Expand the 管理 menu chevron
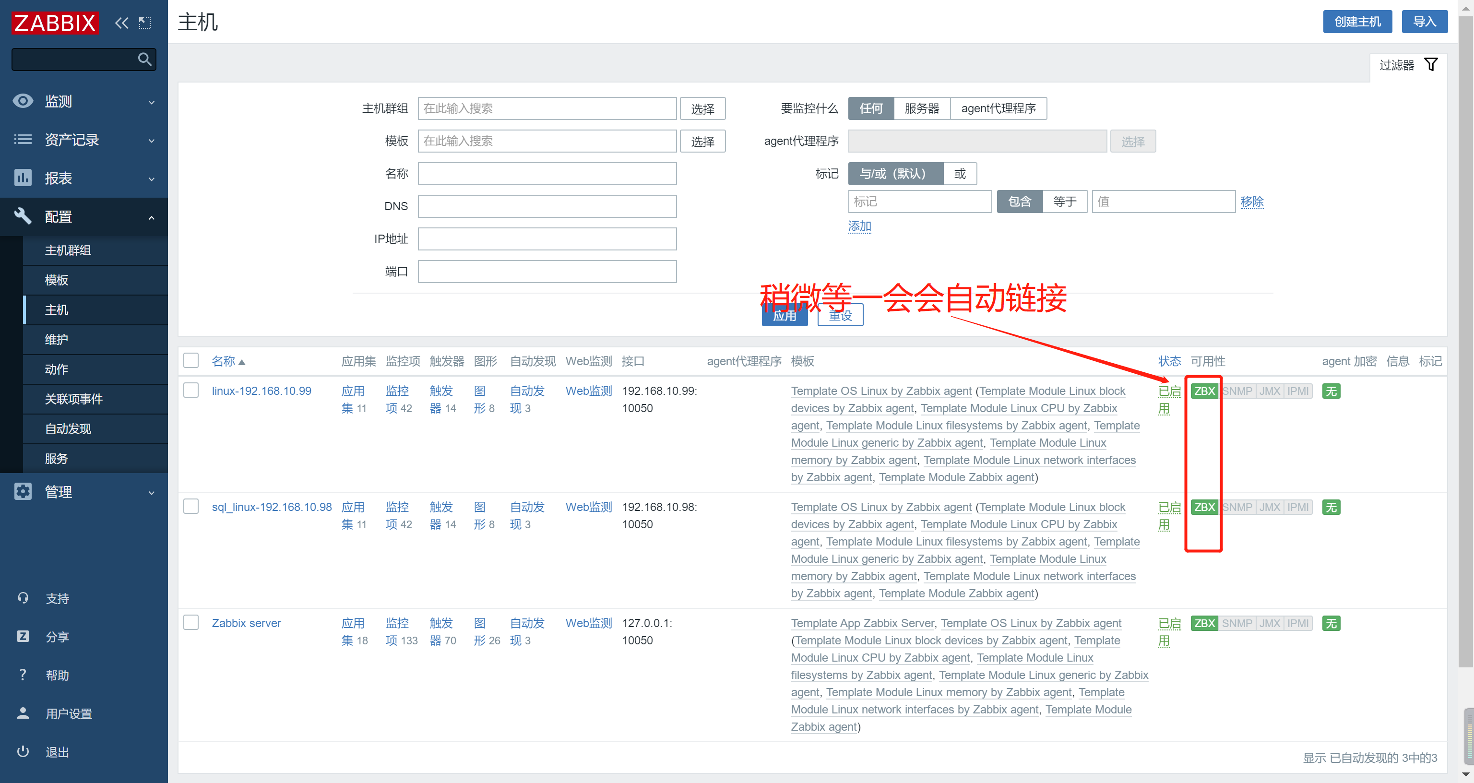 click(x=152, y=493)
